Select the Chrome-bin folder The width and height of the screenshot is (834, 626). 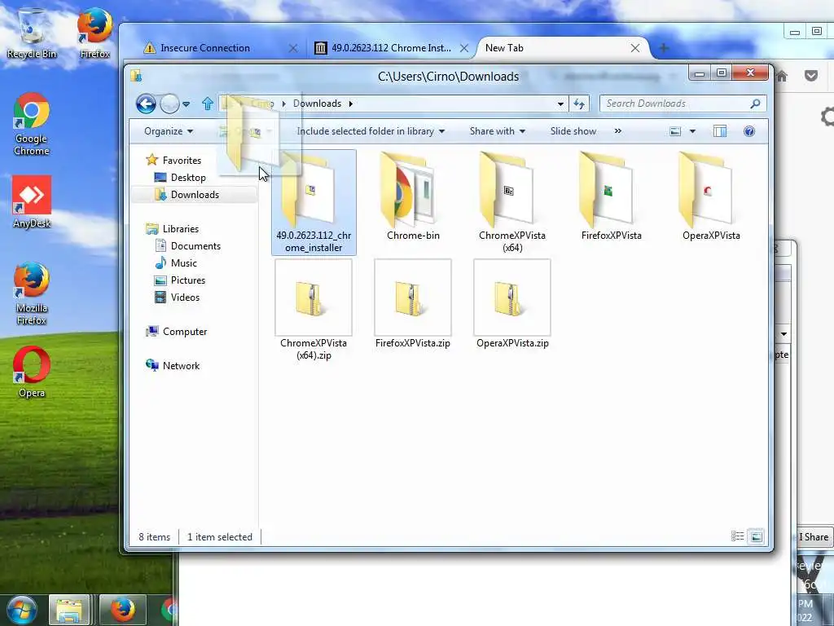click(413, 196)
